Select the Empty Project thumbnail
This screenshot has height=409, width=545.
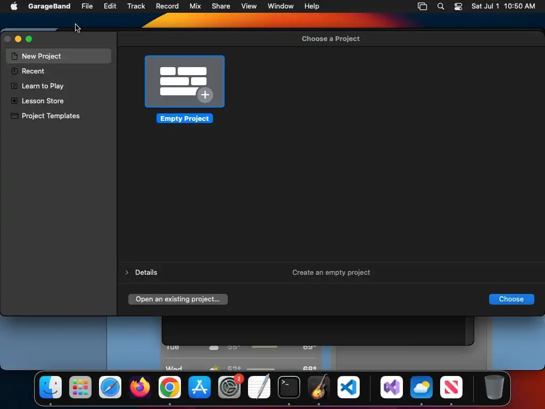tap(185, 81)
